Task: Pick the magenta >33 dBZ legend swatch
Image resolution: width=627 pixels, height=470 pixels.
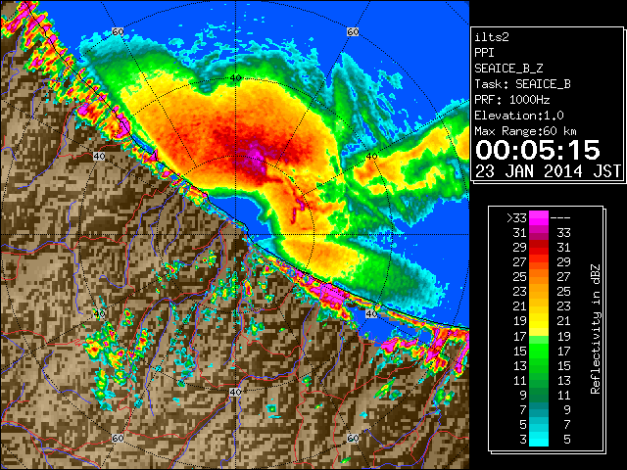Action: tap(539, 218)
